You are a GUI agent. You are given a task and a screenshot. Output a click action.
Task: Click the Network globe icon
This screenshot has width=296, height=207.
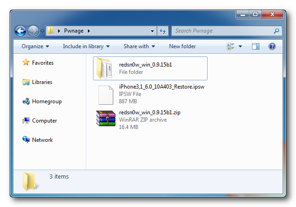pos(26,140)
